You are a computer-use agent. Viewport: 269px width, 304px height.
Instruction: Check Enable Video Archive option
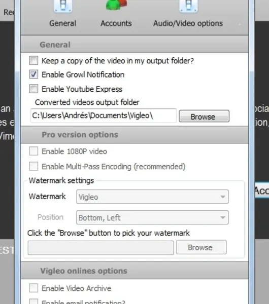33,288
